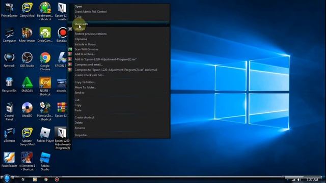Select the Google Chrome desktop icon
The height and width of the screenshot is (183, 326).
(x=45, y=62)
